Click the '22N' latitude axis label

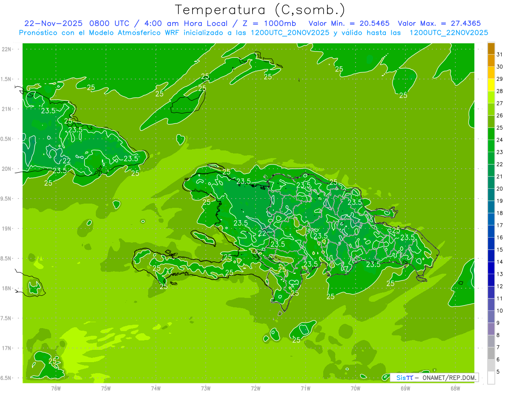coord(7,49)
